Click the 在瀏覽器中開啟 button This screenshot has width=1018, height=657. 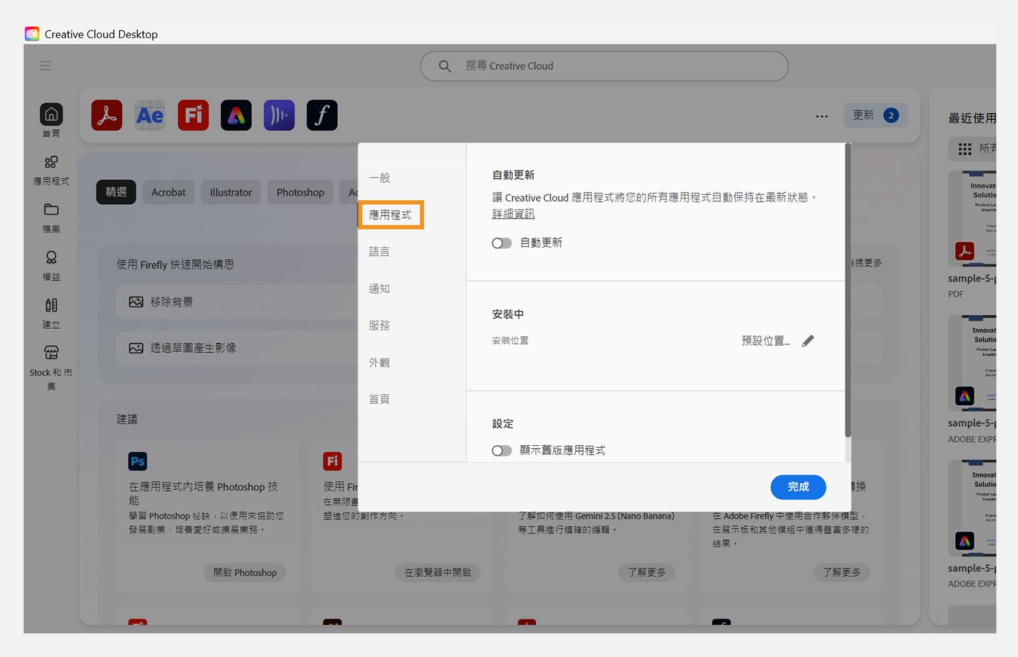438,572
